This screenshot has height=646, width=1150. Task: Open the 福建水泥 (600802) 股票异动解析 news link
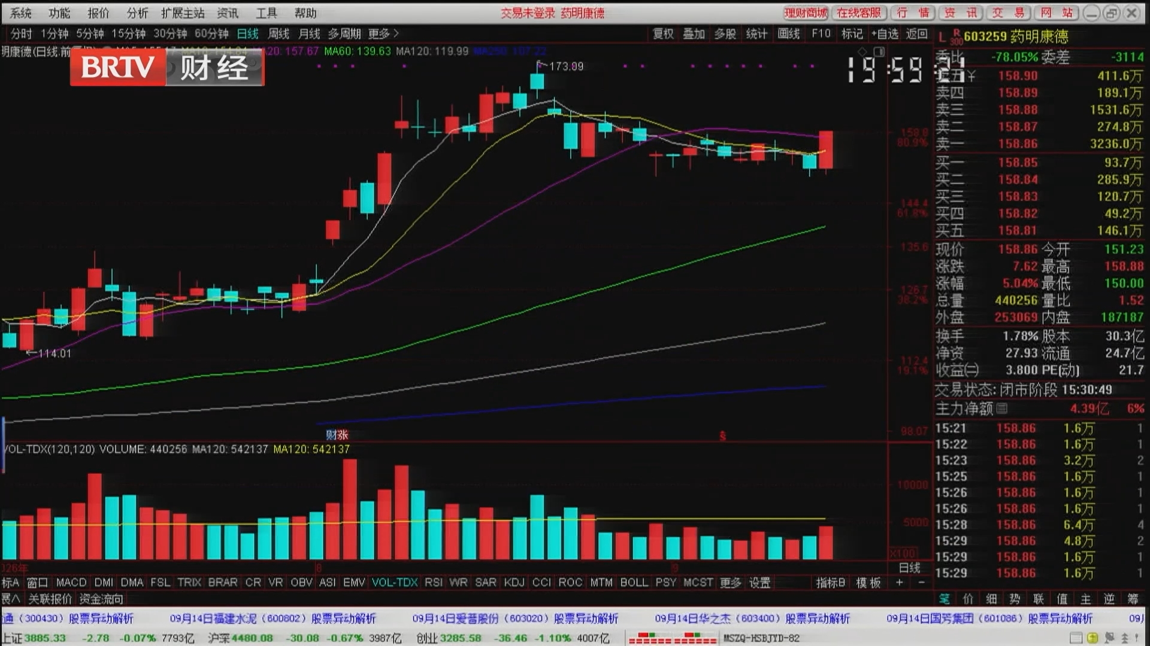click(x=273, y=618)
